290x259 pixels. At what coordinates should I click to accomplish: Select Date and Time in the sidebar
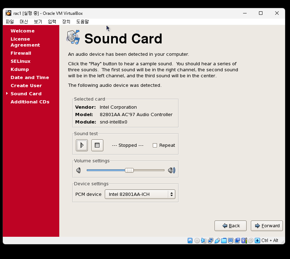pos(30,78)
